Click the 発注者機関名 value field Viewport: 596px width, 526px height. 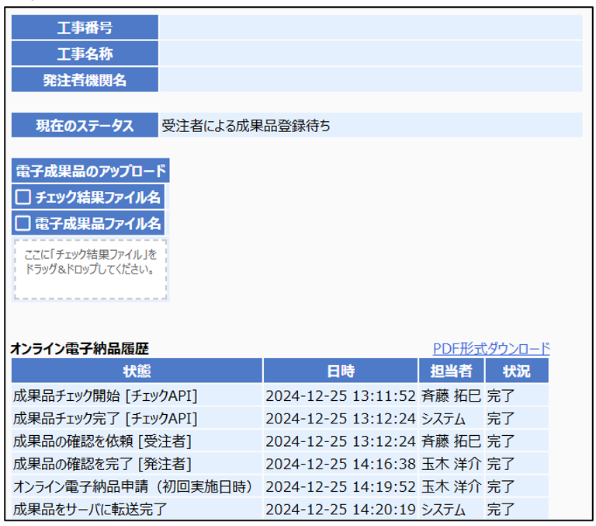pyautogui.click(x=370, y=79)
